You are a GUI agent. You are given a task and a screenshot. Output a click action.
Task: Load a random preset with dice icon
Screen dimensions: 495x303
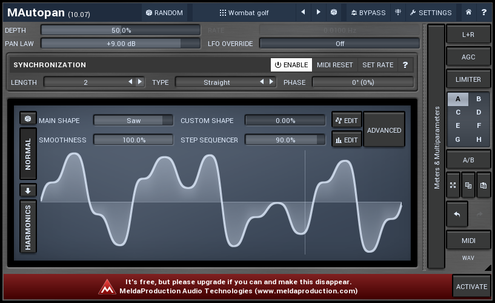click(334, 12)
